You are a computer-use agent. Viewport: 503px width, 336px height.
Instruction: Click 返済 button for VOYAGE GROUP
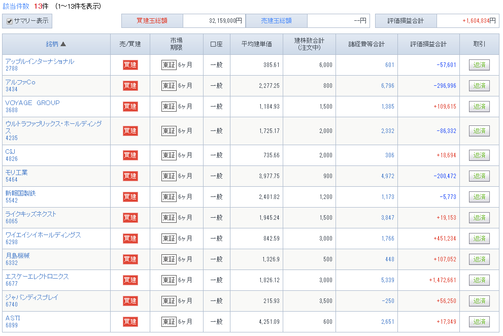click(x=479, y=107)
